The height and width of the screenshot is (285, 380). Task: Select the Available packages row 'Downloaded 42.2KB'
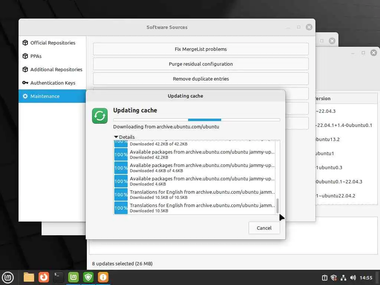pos(194,154)
